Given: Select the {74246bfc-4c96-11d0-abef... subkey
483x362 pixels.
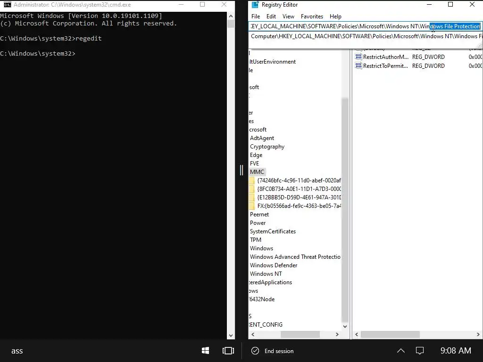Looking at the screenshot, I should pyautogui.click(x=299, y=181).
